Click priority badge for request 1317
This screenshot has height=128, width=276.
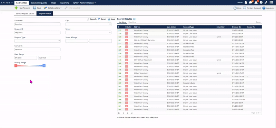pos(127,30)
